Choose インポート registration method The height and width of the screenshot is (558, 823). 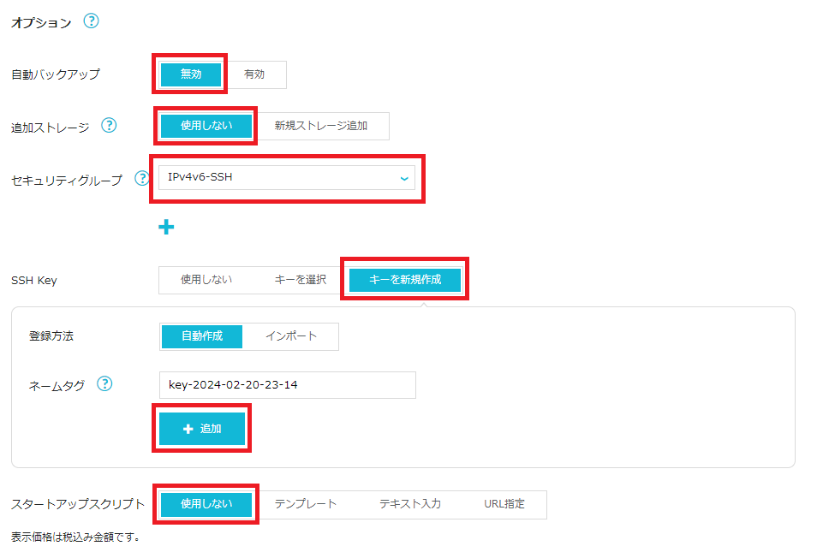(x=291, y=336)
